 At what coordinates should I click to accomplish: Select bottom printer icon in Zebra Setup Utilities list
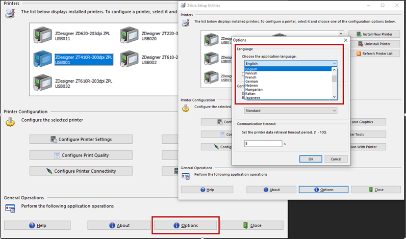point(211,77)
